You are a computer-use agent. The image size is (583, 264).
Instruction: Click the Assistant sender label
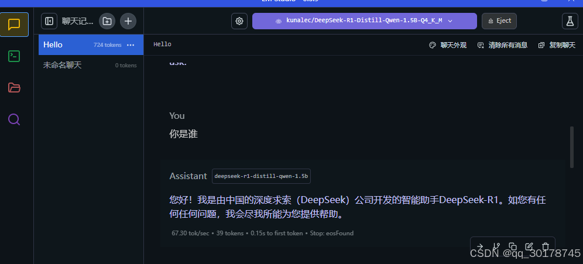pos(188,176)
